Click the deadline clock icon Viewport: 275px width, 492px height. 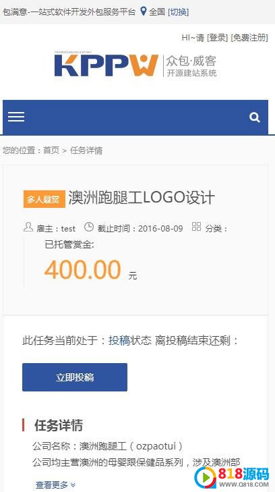(89, 227)
